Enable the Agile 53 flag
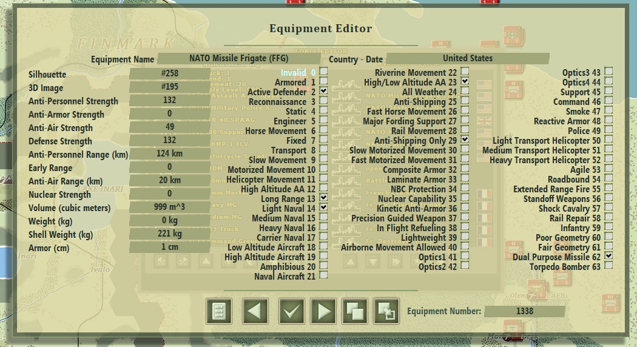Image resolution: width=637 pixels, height=347 pixels. [x=608, y=168]
